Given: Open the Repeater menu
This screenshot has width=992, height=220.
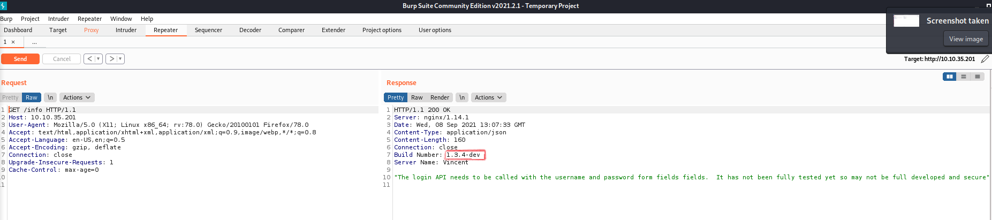Looking at the screenshot, I should (89, 19).
